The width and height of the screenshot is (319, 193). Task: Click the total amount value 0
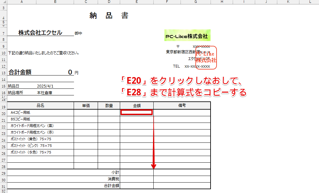[70, 72]
